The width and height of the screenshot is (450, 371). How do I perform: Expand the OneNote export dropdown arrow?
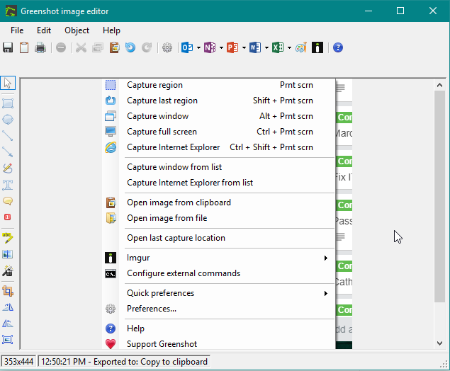click(221, 48)
